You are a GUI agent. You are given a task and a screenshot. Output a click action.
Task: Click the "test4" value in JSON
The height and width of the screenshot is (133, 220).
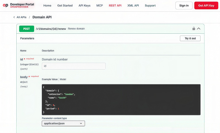[x=62, y=98]
